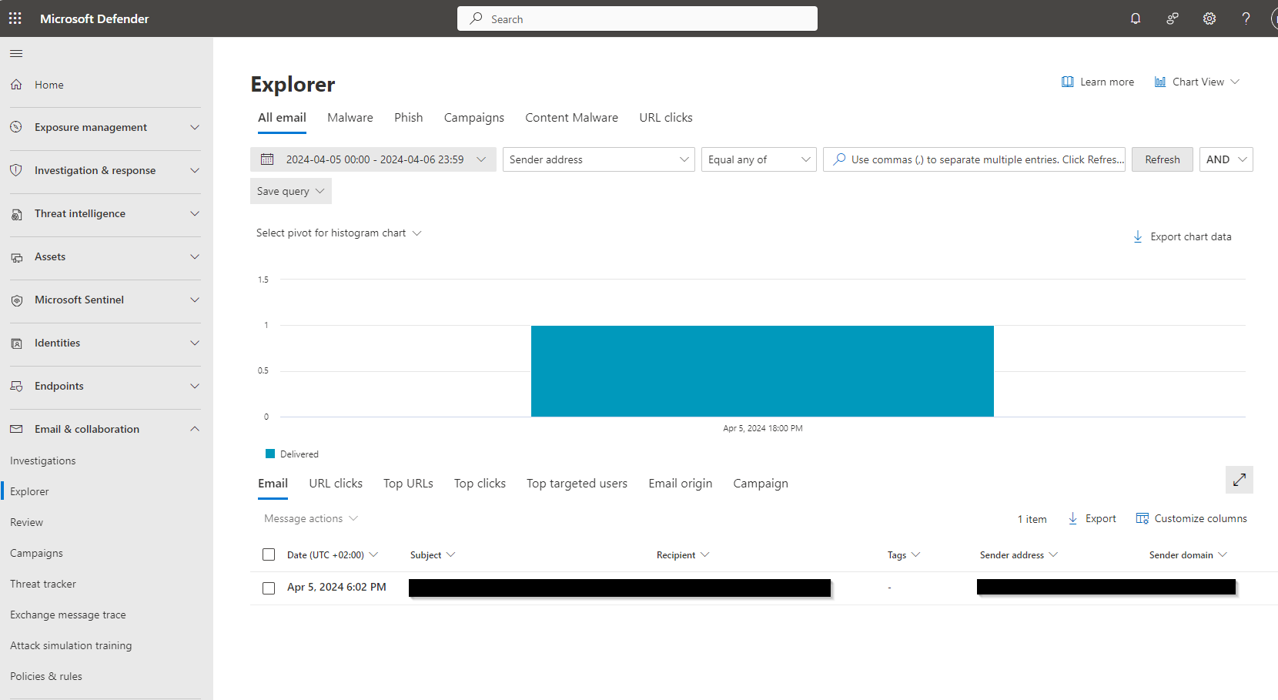Toggle the Delivered legend entry
The image size is (1278, 700).
292,454
